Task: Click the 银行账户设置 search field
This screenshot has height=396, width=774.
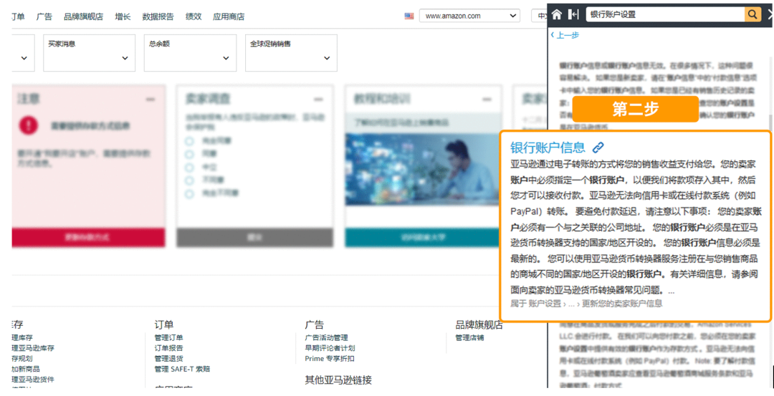Action: (664, 14)
